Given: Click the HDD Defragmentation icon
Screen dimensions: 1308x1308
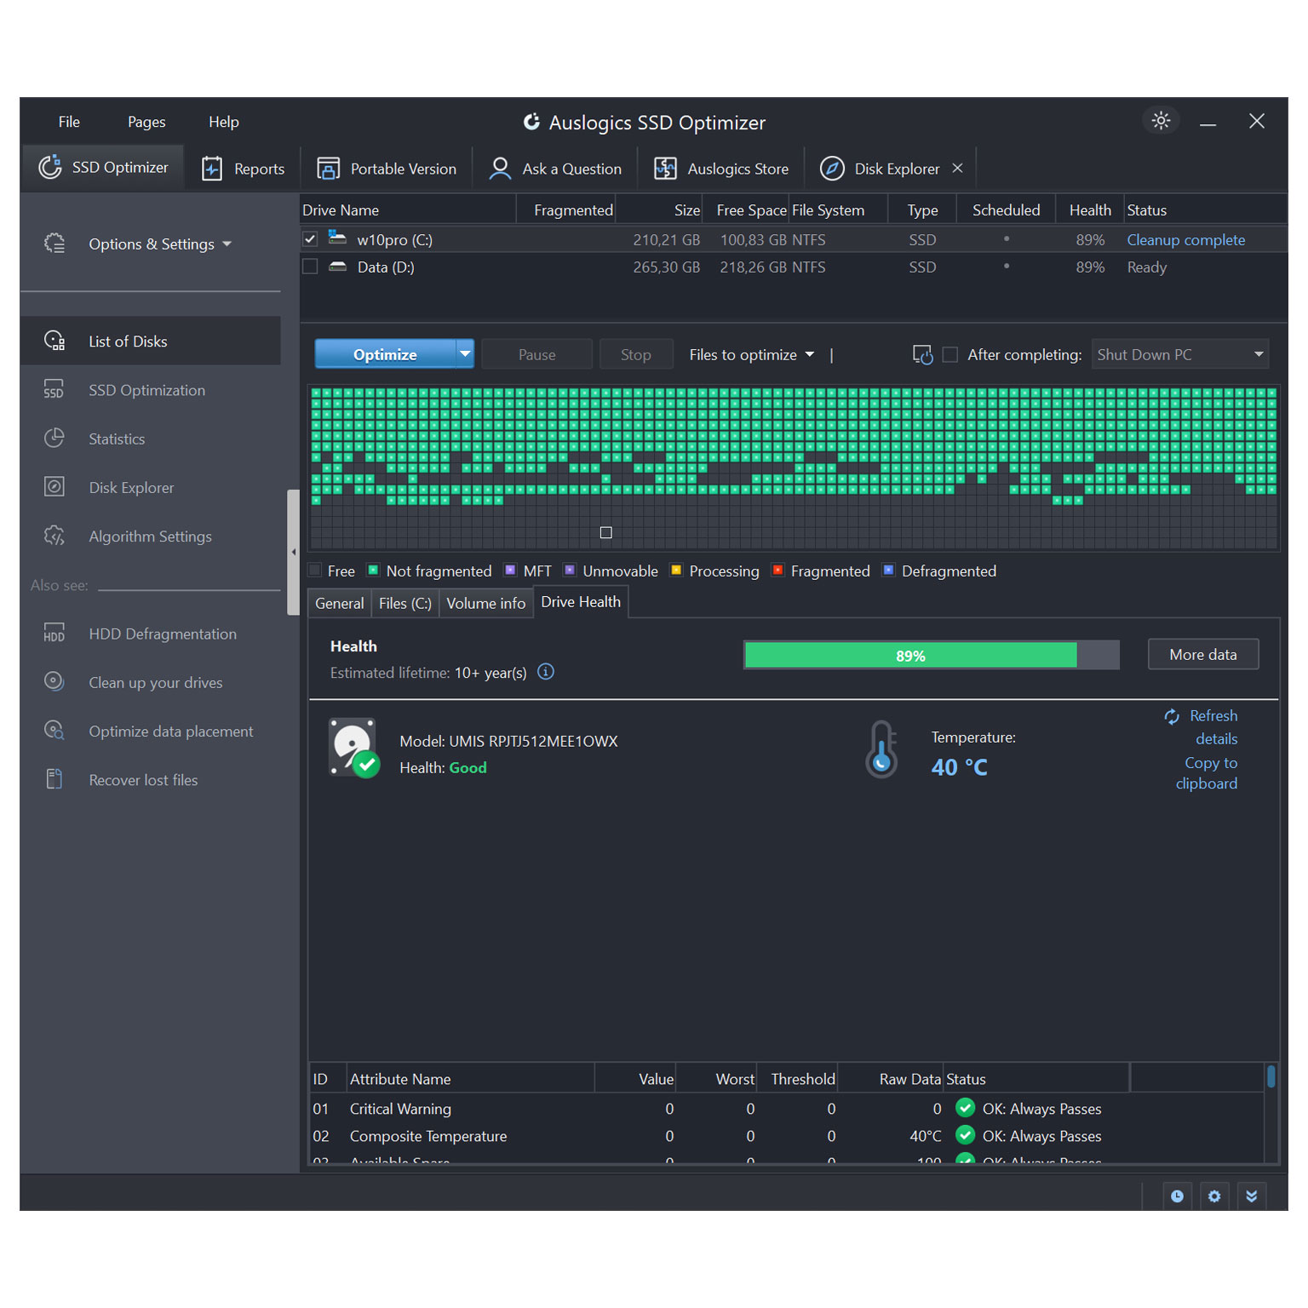Looking at the screenshot, I should 54,633.
